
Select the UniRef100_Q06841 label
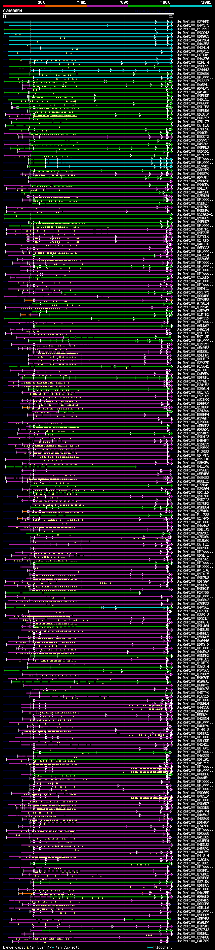[192, 85]
